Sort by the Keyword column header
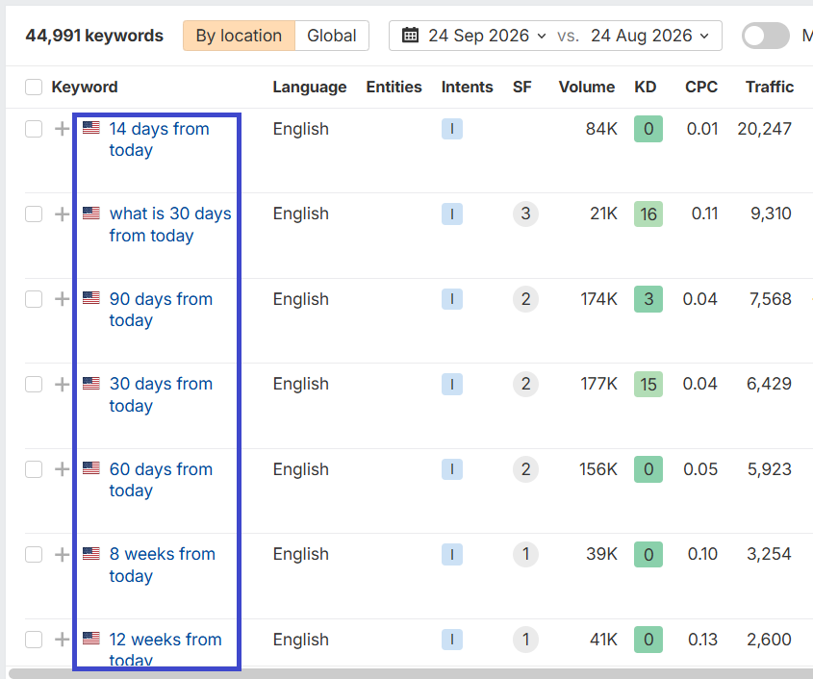Viewport: 813px width, 679px height. click(85, 87)
